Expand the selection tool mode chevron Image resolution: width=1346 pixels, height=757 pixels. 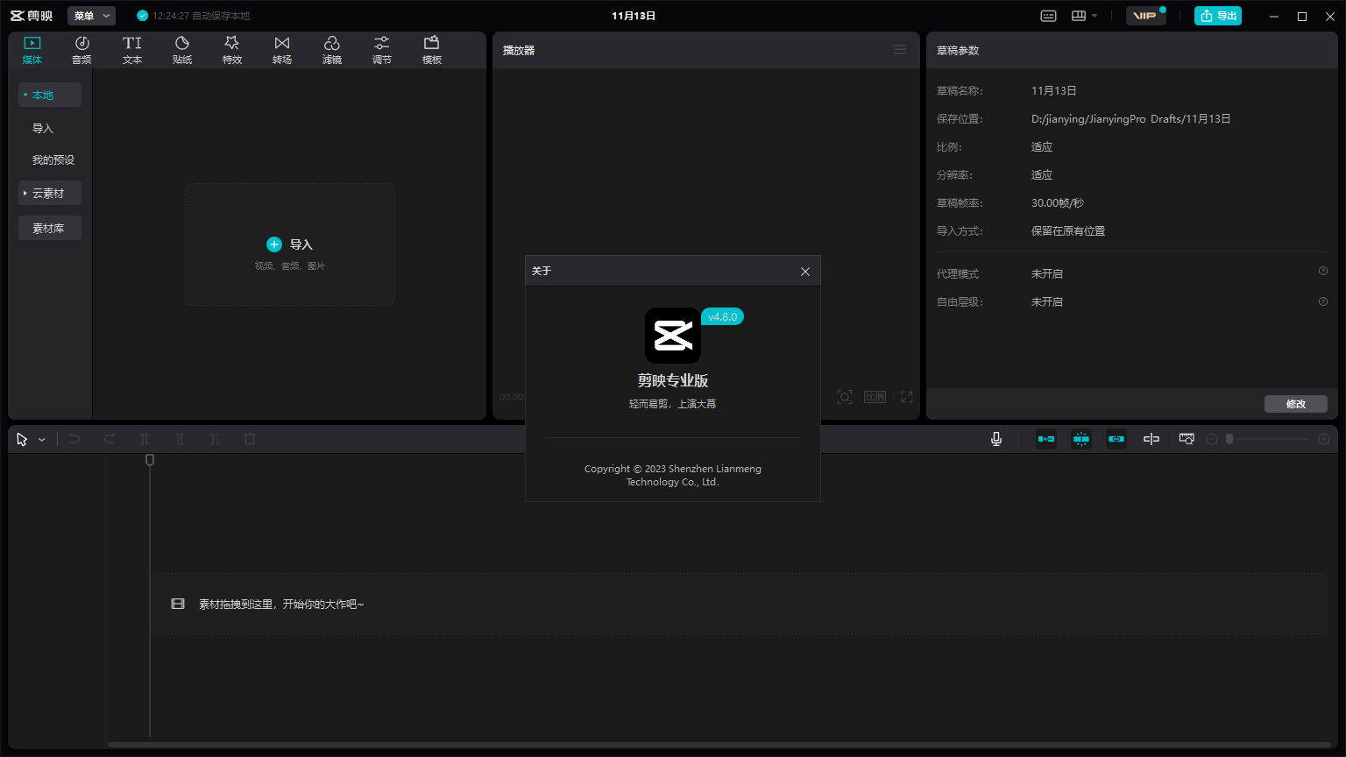42,440
